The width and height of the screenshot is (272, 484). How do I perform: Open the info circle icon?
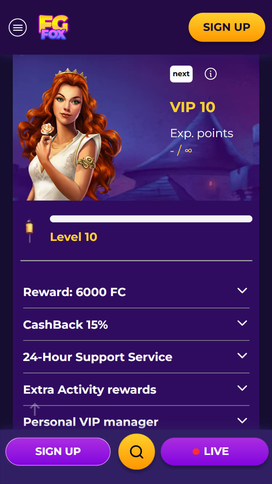pyautogui.click(x=211, y=74)
